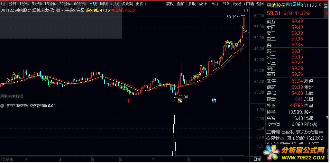Add stock via +自选 button
The height and width of the screenshot is (163, 330).
tap(249, 4)
